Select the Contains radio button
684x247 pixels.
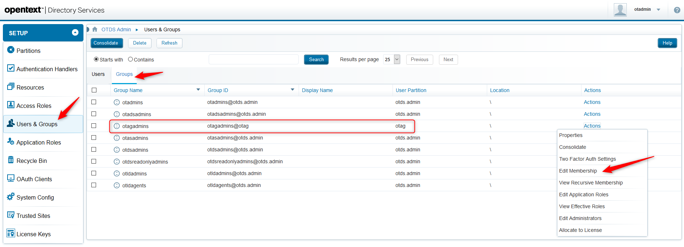click(131, 59)
